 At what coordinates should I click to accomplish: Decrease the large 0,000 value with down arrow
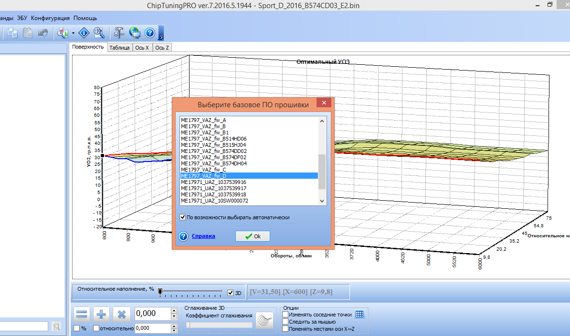click(x=174, y=317)
